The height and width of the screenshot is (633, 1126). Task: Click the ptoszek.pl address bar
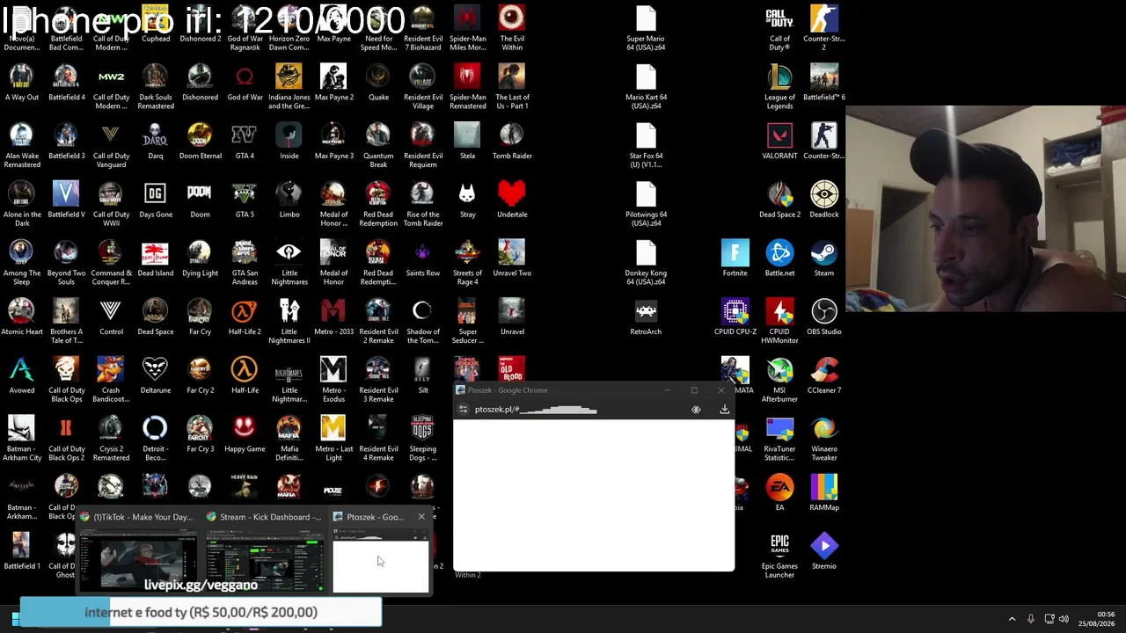pos(576,410)
